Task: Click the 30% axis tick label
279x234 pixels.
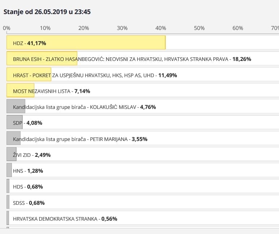Action: [x=122, y=28]
